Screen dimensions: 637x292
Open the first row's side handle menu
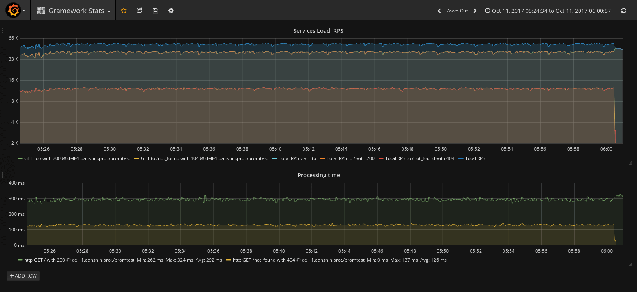(2, 30)
